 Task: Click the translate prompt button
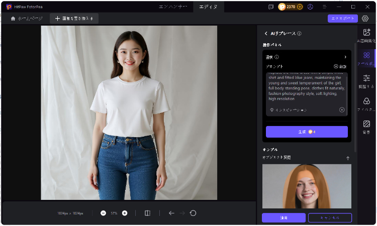click(x=340, y=66)
